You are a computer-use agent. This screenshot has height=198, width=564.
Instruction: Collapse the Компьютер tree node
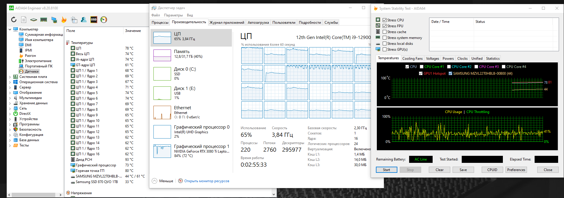[10, 29]
